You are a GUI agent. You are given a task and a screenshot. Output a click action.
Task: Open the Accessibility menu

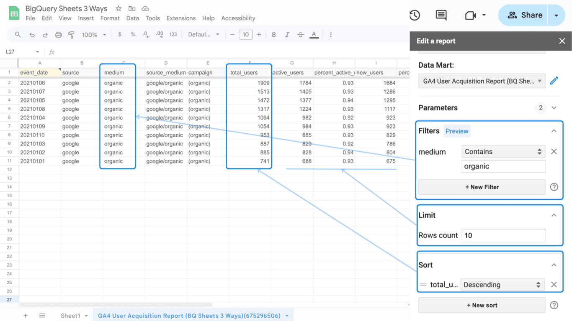(238, 18)
